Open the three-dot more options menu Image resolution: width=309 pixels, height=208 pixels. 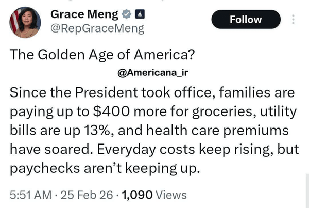[294, 20]
